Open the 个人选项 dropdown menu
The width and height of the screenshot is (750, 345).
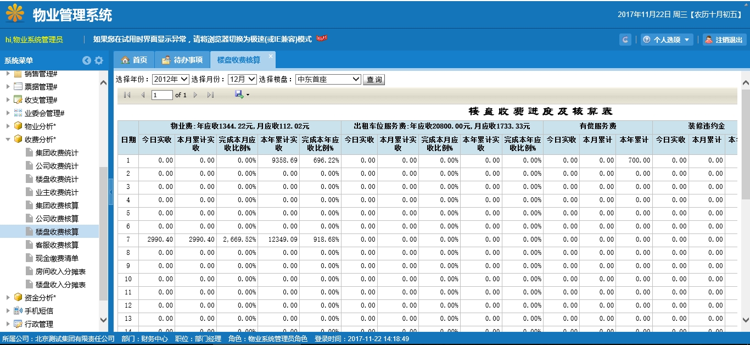tap(667, 40)
